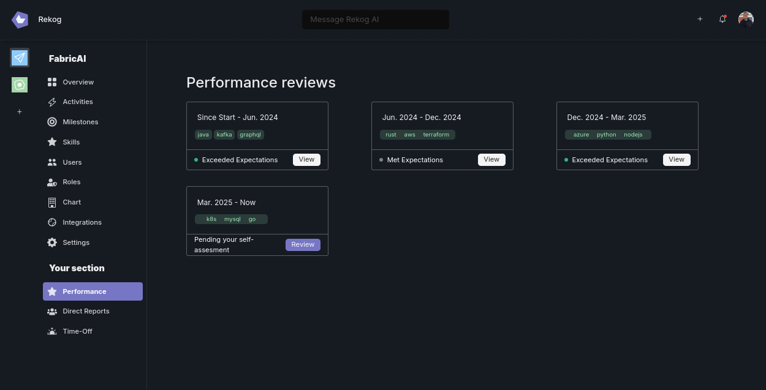Image resolution: width=766 pixels, height=390 pixels.
Task: Click the Milestones target icon
Action: point(52,122)
